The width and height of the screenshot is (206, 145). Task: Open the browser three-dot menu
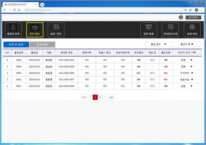coord(201,10)
